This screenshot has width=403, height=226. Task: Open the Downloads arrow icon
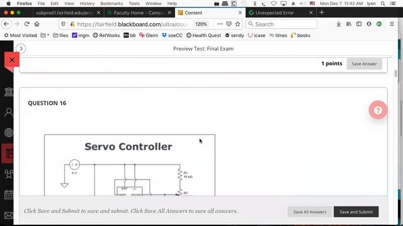339,24
